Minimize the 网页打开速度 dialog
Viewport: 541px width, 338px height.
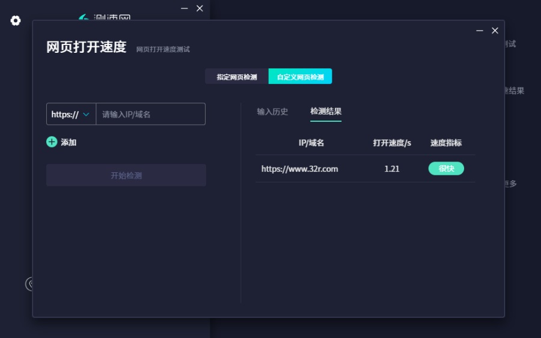pos(480,31)
